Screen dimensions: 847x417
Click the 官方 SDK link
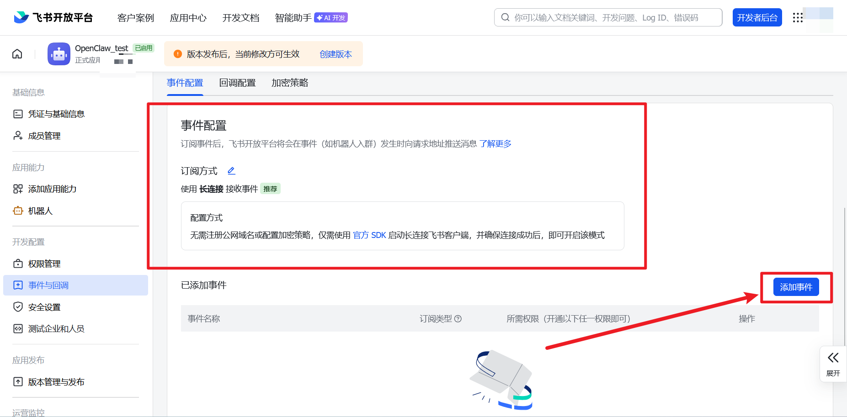[x=370, y=235]
